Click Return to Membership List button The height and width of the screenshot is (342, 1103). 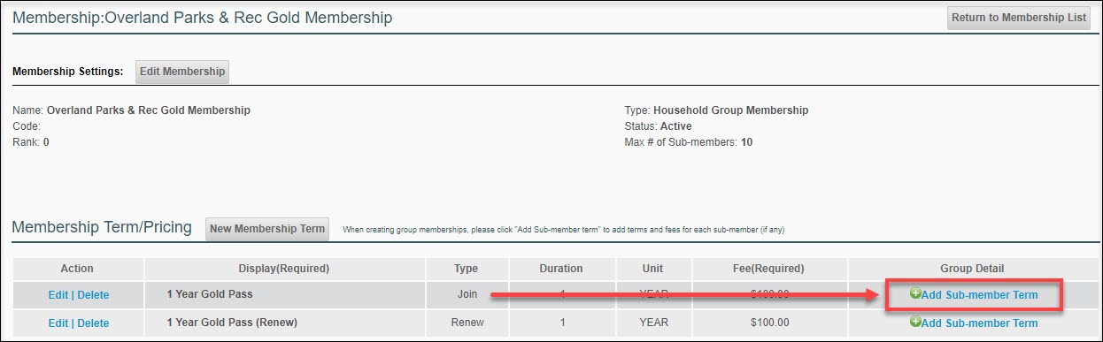1018,18
